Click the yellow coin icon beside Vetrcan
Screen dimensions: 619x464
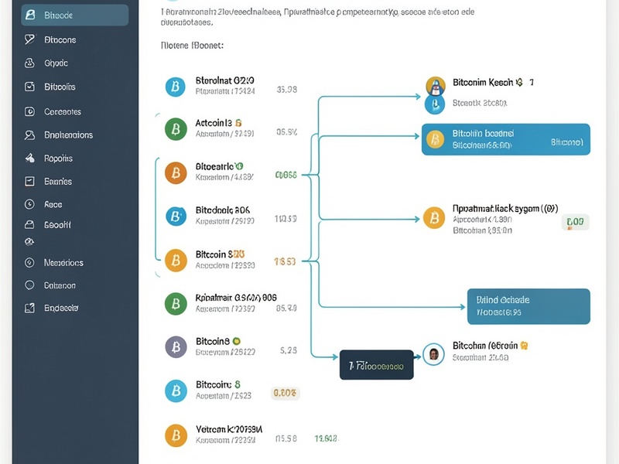click(176, 435)
